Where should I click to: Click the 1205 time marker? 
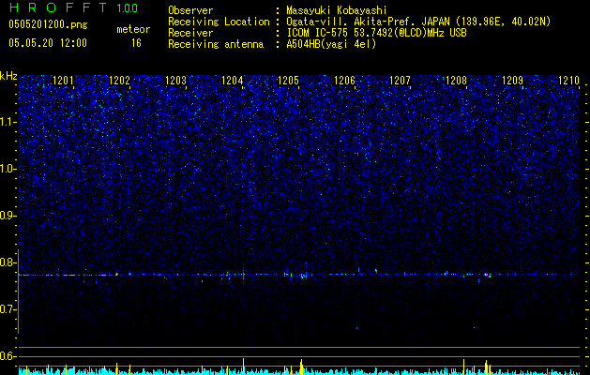[x=288, y=81]
